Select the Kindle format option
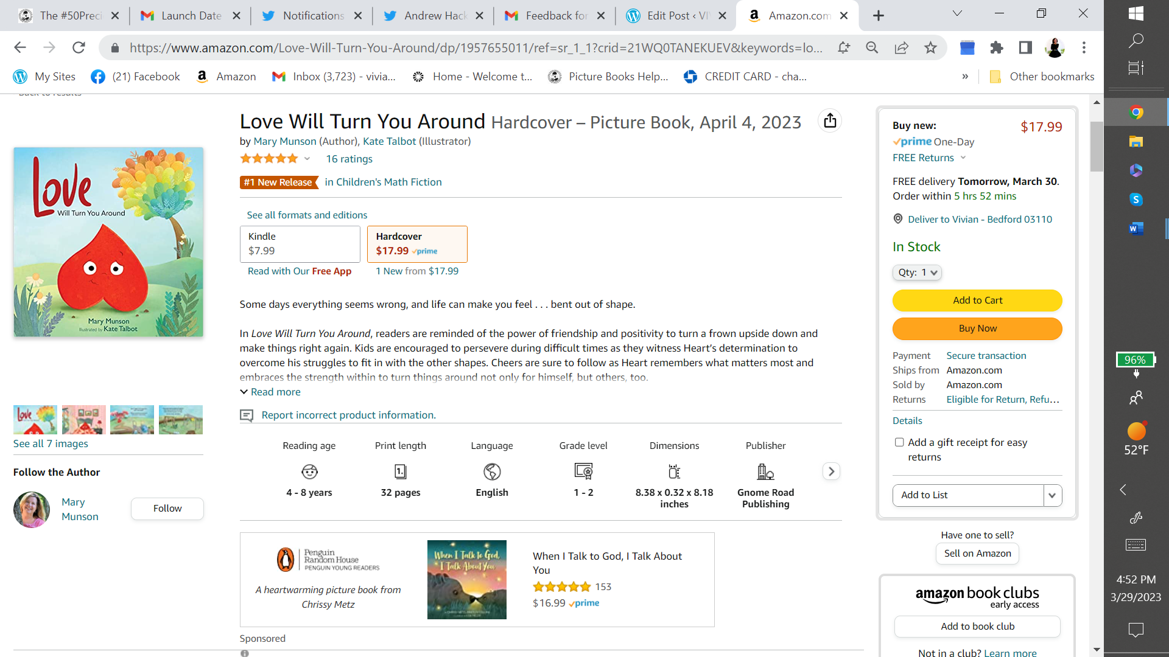The width and height of the screenshot is (1169, 657). pos(300,243)
